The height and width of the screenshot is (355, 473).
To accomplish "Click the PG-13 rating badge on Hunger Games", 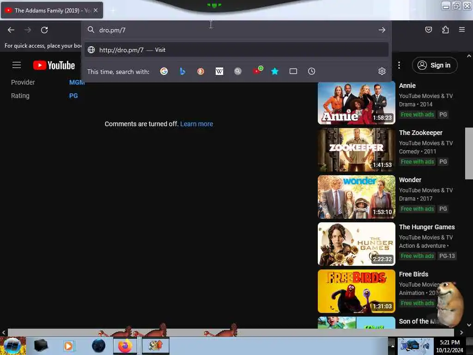I will pos(447,256).
